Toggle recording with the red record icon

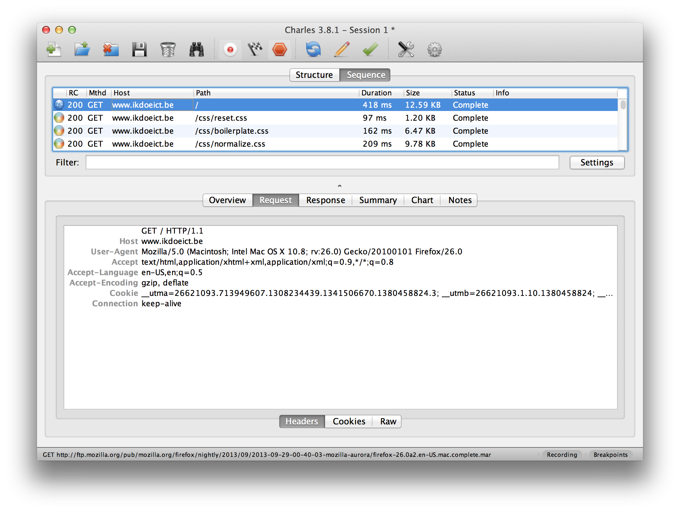pos(230,49)
